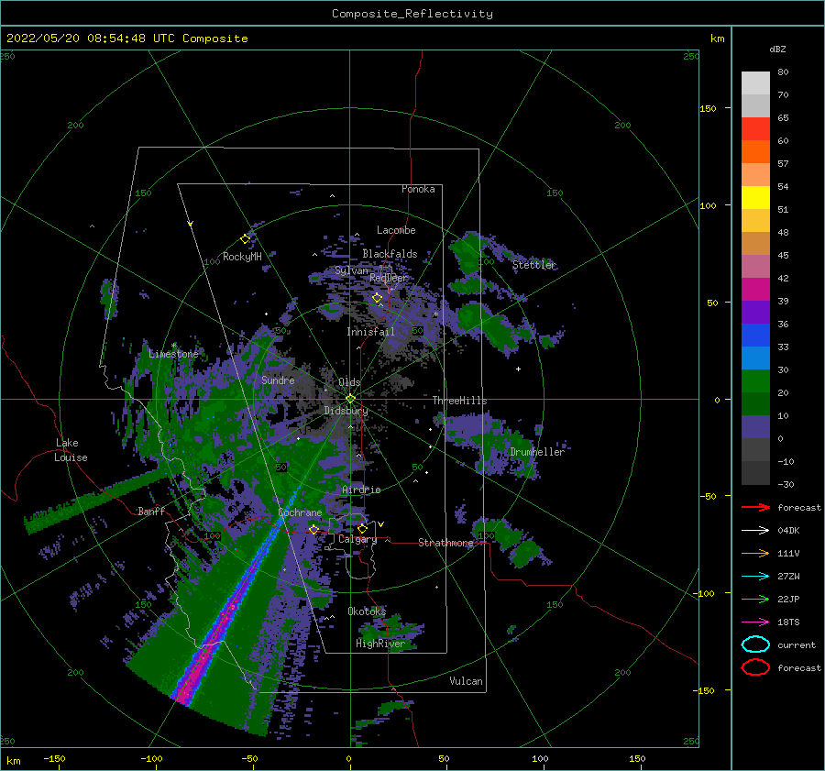
Task: Select the Airdrie label
Action: (361, 490)
